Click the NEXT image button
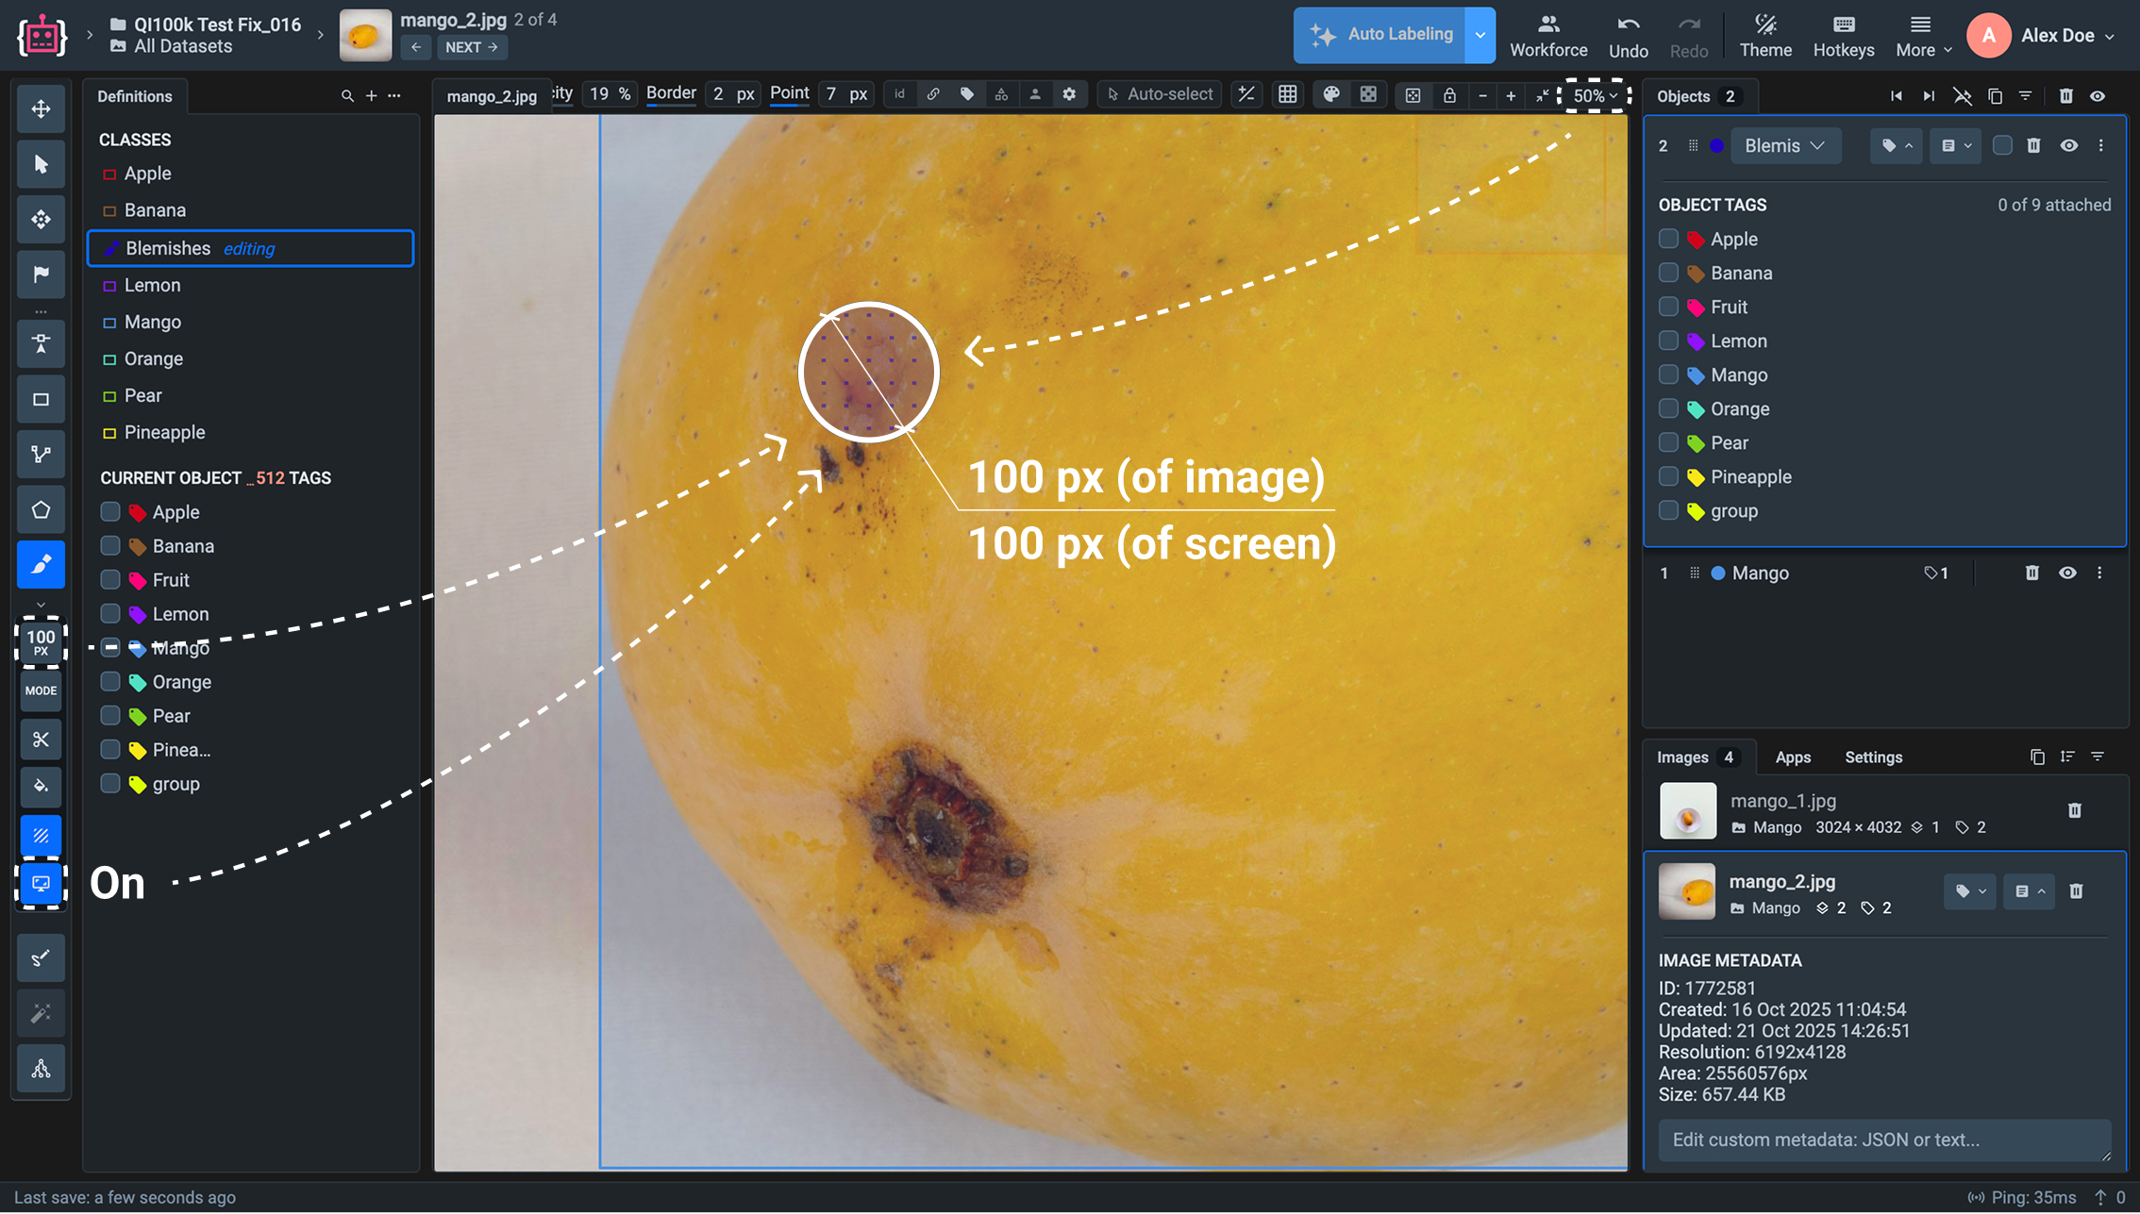This screenshot has height=1214, width=2140. pos(471,47)
